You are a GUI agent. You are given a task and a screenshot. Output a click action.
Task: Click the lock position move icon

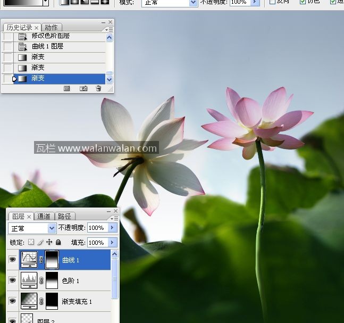pyautogui.click(x=49, y=242)
